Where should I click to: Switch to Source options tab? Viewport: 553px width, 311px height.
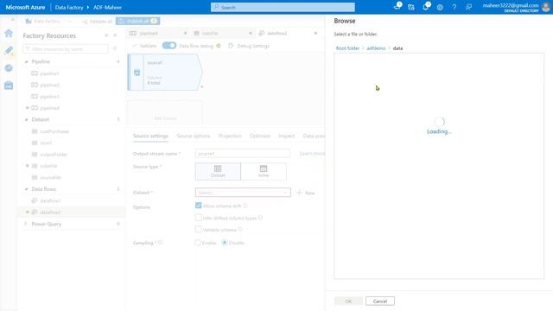194,136
